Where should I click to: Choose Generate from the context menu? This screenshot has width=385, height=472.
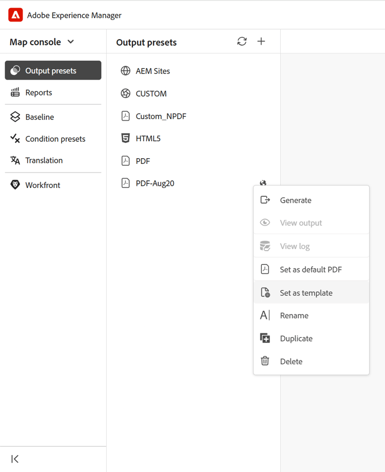point(311,200)
